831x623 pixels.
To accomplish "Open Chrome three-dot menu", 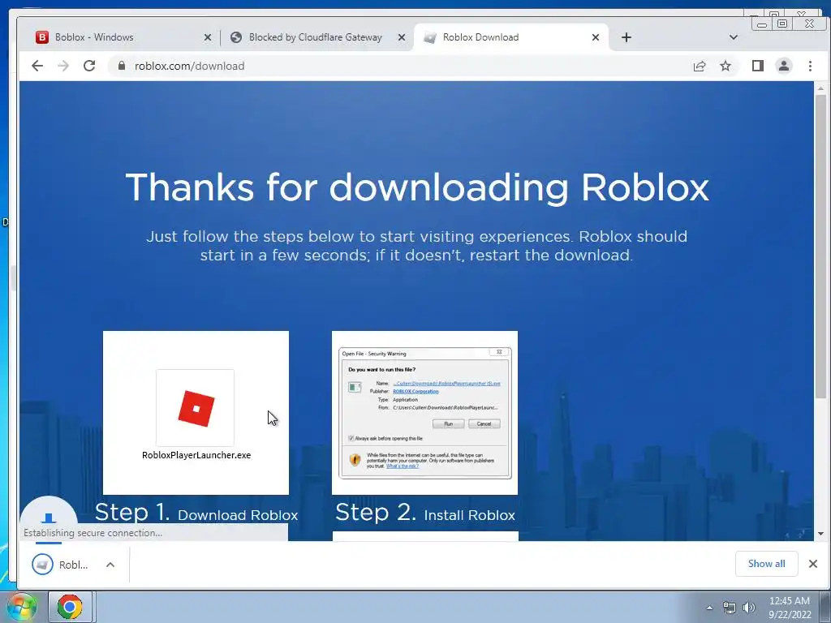I will click(x=810, y=66).
